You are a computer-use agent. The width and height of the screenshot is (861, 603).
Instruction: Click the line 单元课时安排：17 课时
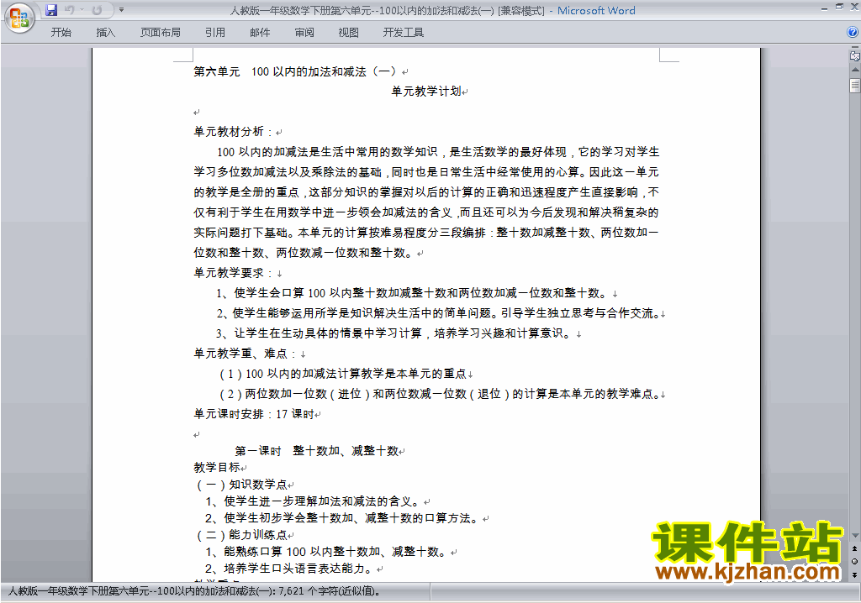tap(254, 414)
